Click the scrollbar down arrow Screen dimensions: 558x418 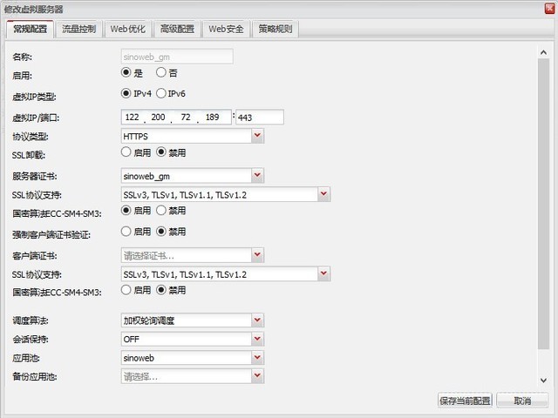coord(543,381)
